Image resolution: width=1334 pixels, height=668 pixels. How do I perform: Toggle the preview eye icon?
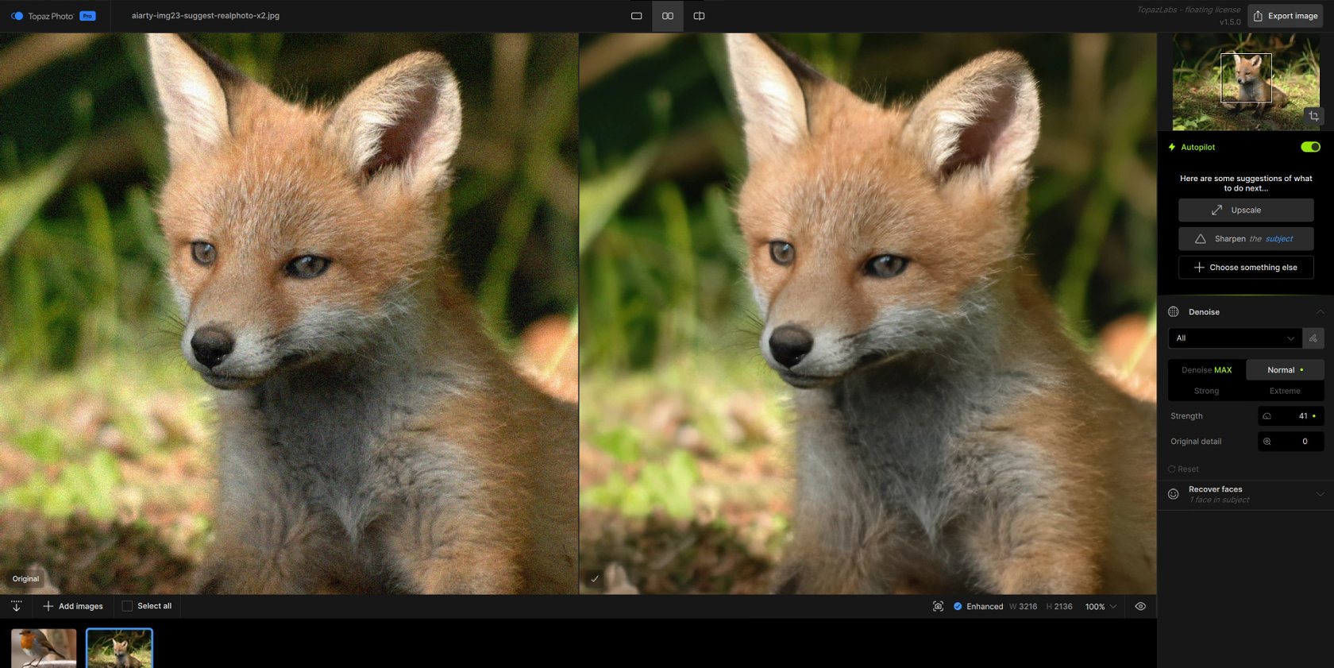[x=1140, y=606]
